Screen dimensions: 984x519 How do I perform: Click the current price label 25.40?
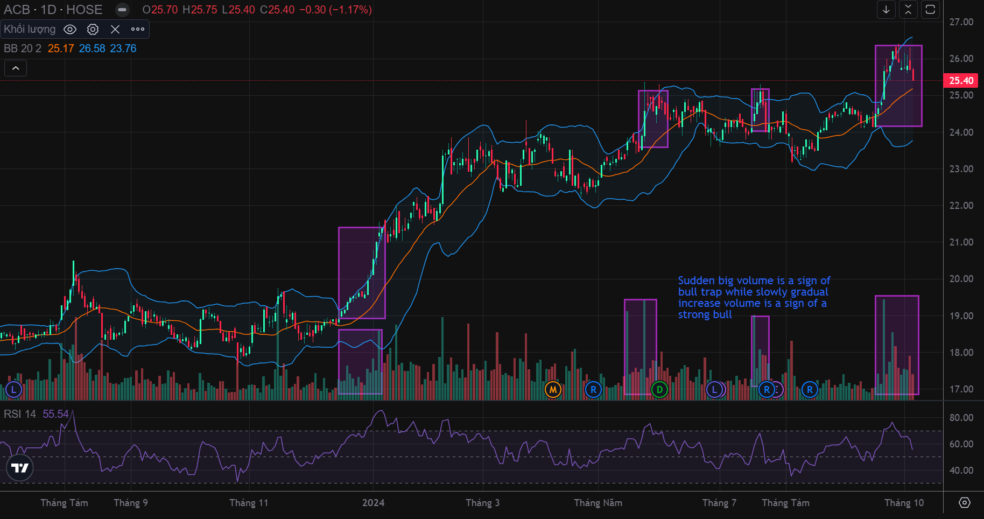pos(961,81)
